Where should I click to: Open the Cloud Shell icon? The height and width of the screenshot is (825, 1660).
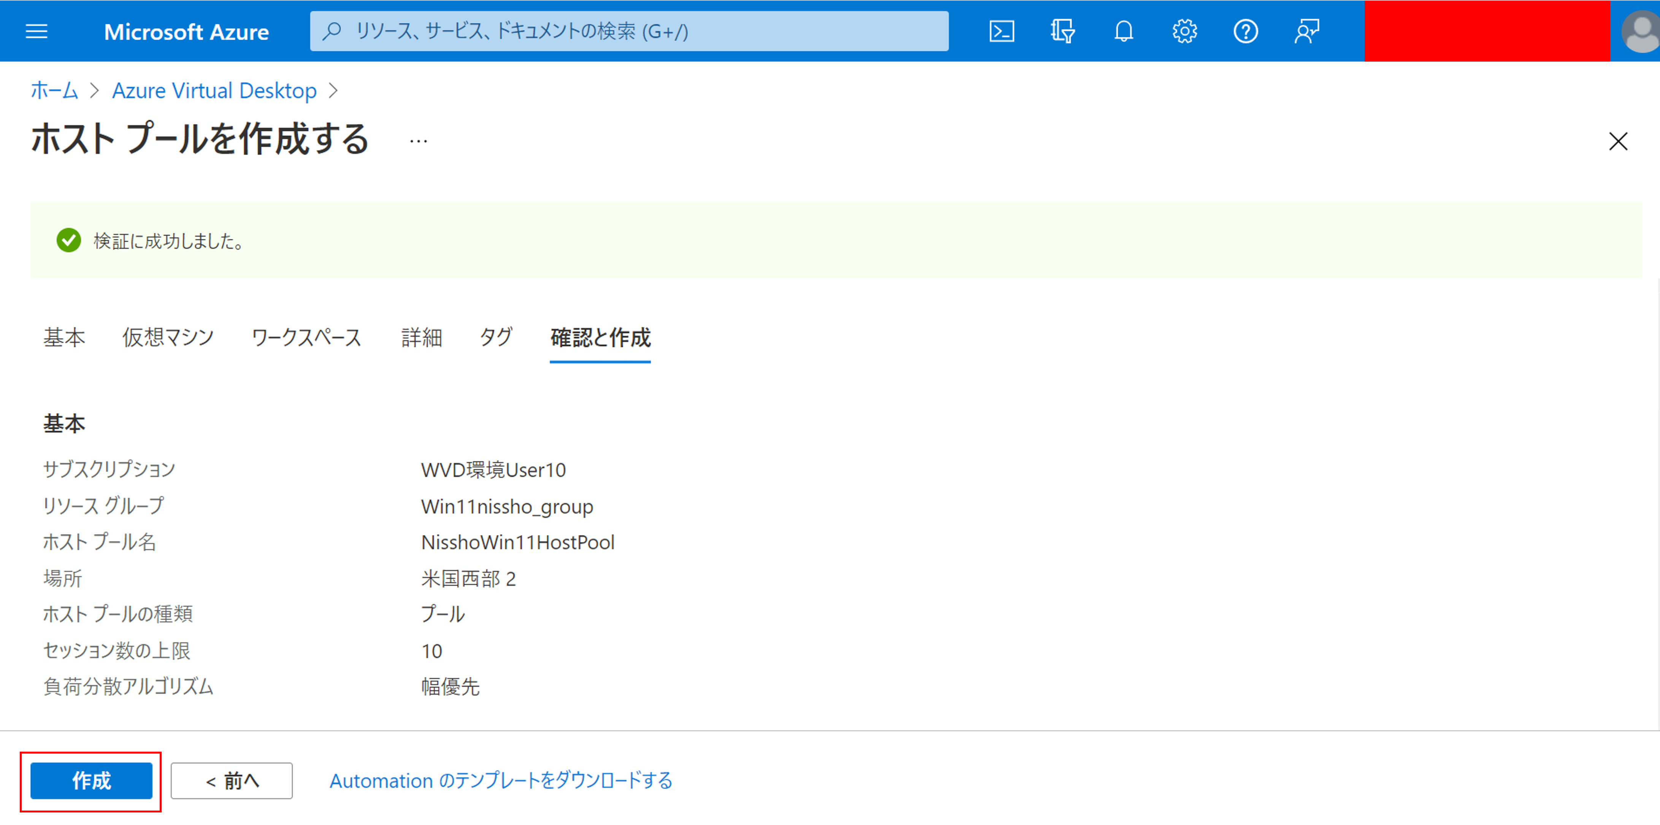pos(1001,31)
